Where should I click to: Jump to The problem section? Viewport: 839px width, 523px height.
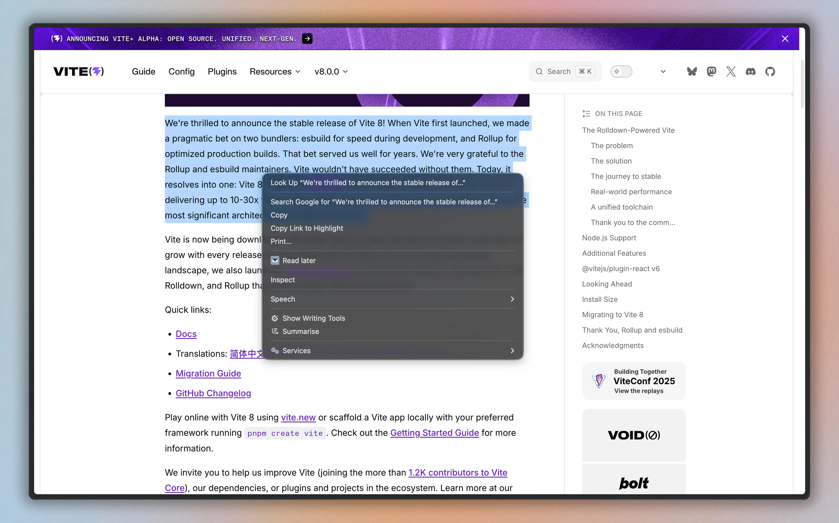point(612,146)
